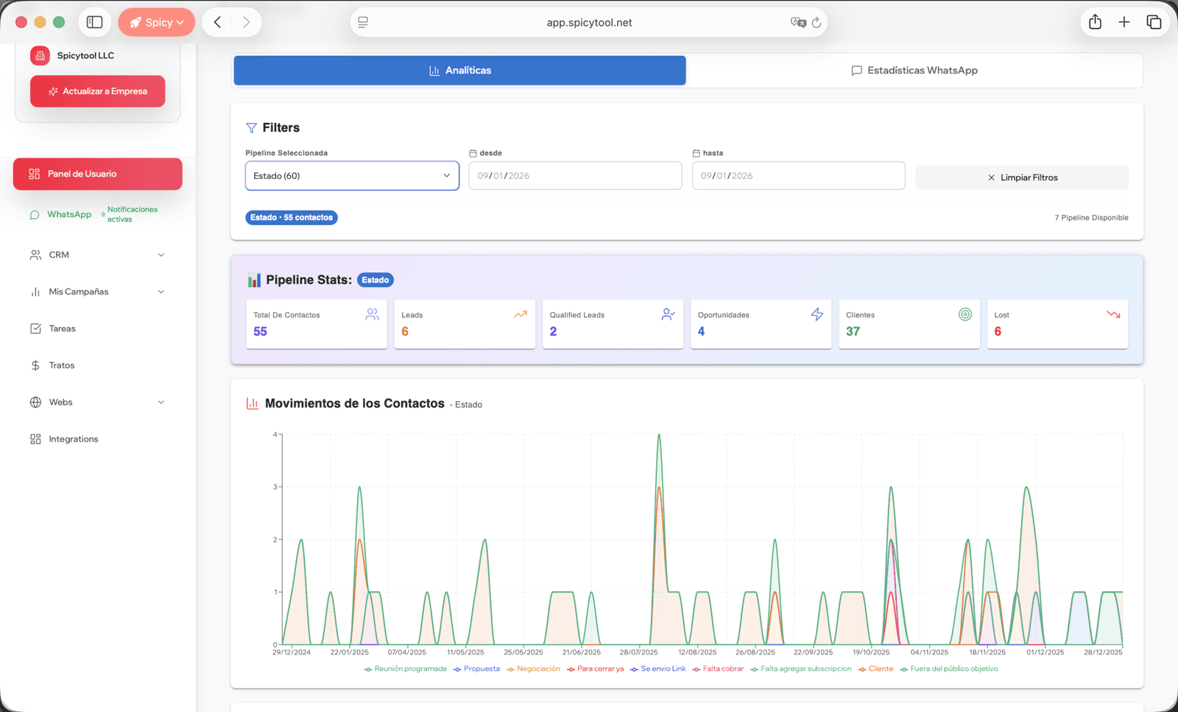Open the Pipeline Seleccionada dropdown
Image resolution: width=1178 pixels, height=712 pixels.
(352, 176)
